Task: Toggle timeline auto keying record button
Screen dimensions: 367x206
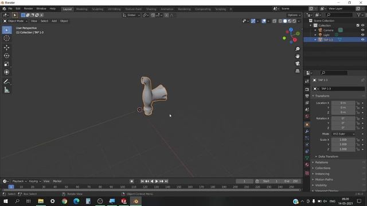Action: point(132,181)
